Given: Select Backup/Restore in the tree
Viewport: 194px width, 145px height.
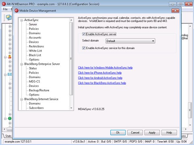Looking at the screenshot, I should (x=39, y=90).
